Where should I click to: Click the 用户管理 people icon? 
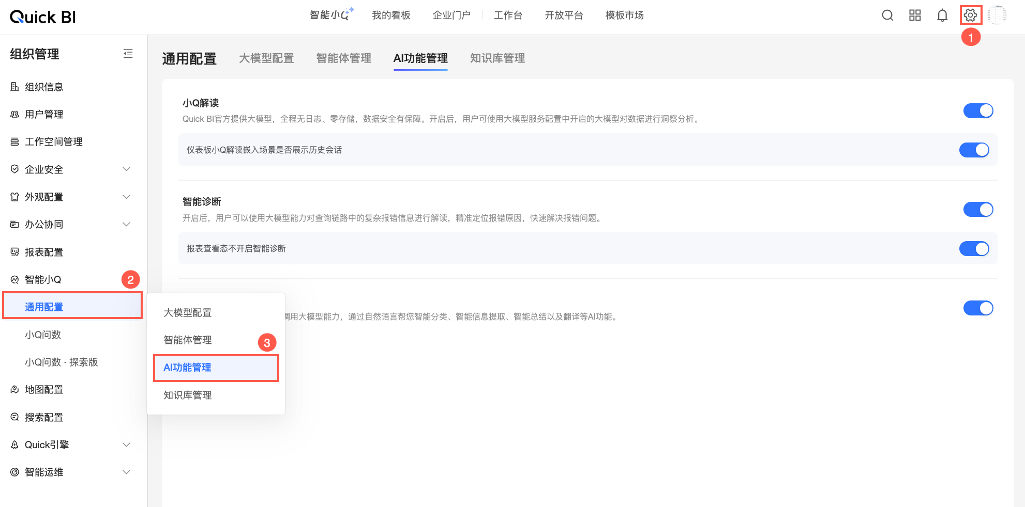(x=14, y=114)
